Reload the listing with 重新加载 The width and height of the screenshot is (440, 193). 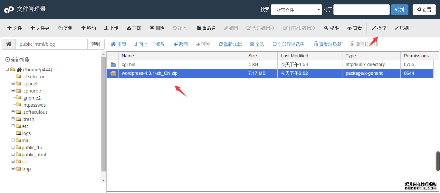tap(230, 44)
